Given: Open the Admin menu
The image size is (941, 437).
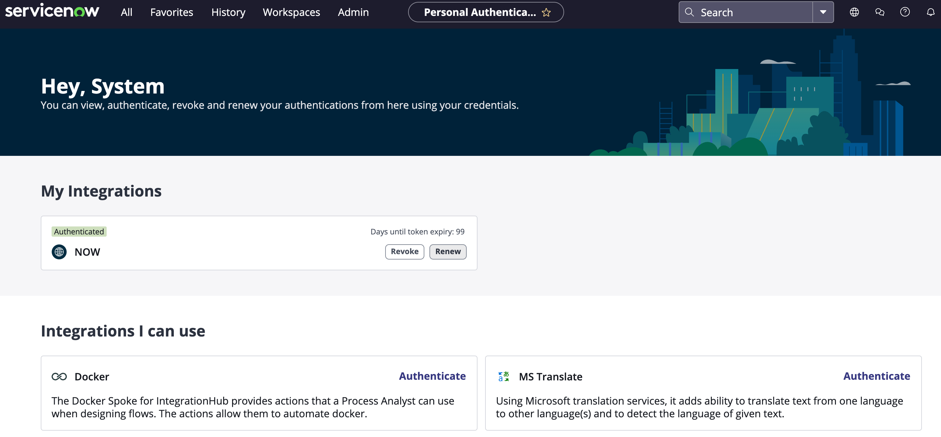Looking at the screenshot, I should (353, 12).
